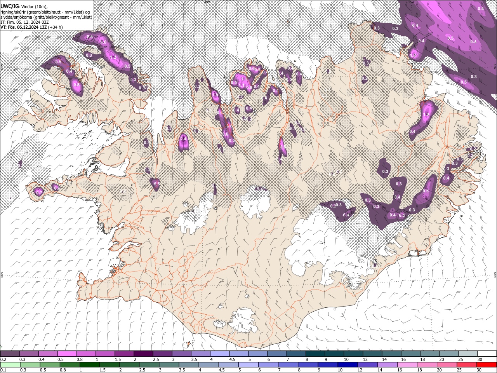Pick the bright pink upper swatch 0.5 to 0.8
This screenshot has height=373, width=497.
68,354
